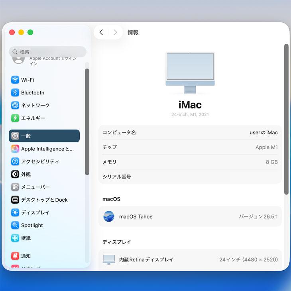Click the iMac product image

click(190, 73)
